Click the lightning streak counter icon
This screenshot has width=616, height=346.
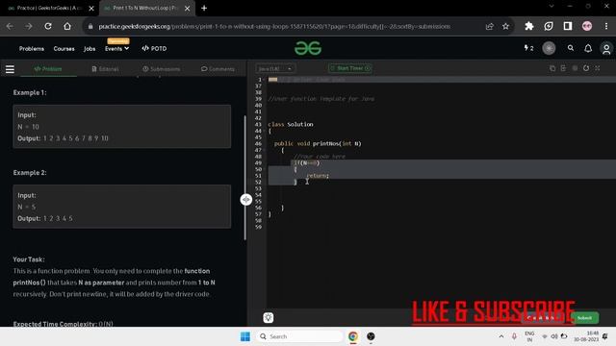[528, 48]
